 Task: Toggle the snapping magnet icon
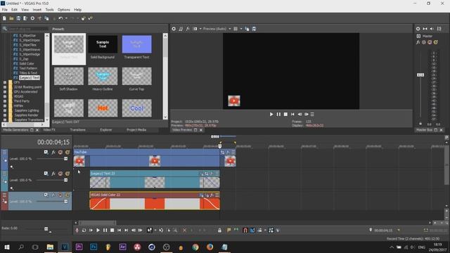pos(245,230)
